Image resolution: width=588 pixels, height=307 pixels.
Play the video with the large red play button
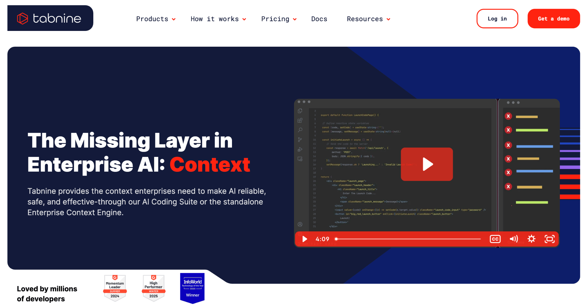(427, 164)
